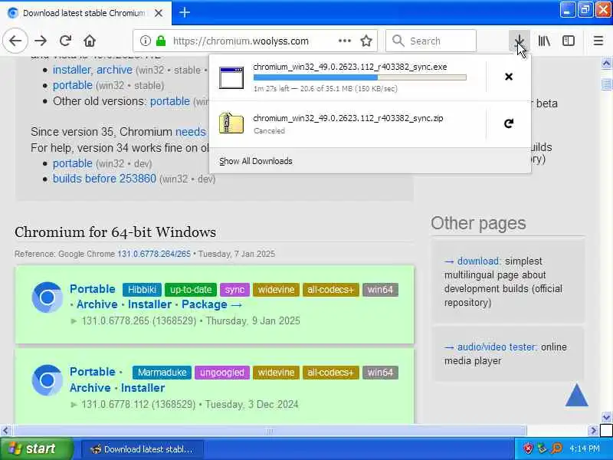613x460 pixels.
Task: Toggle the Downloads toolbar arrow button
Action: coord(520,41)
